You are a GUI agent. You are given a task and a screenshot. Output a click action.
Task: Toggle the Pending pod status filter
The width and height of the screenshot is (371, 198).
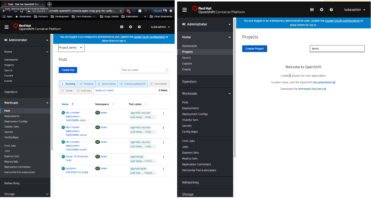click(x=86, y=84)
